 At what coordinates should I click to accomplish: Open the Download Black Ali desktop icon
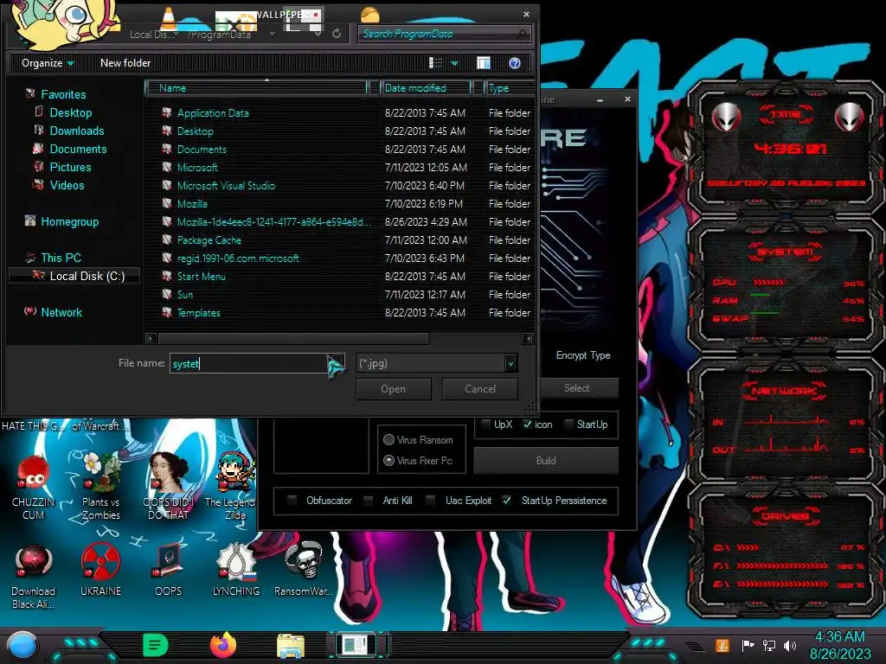(x=33, y=576)
